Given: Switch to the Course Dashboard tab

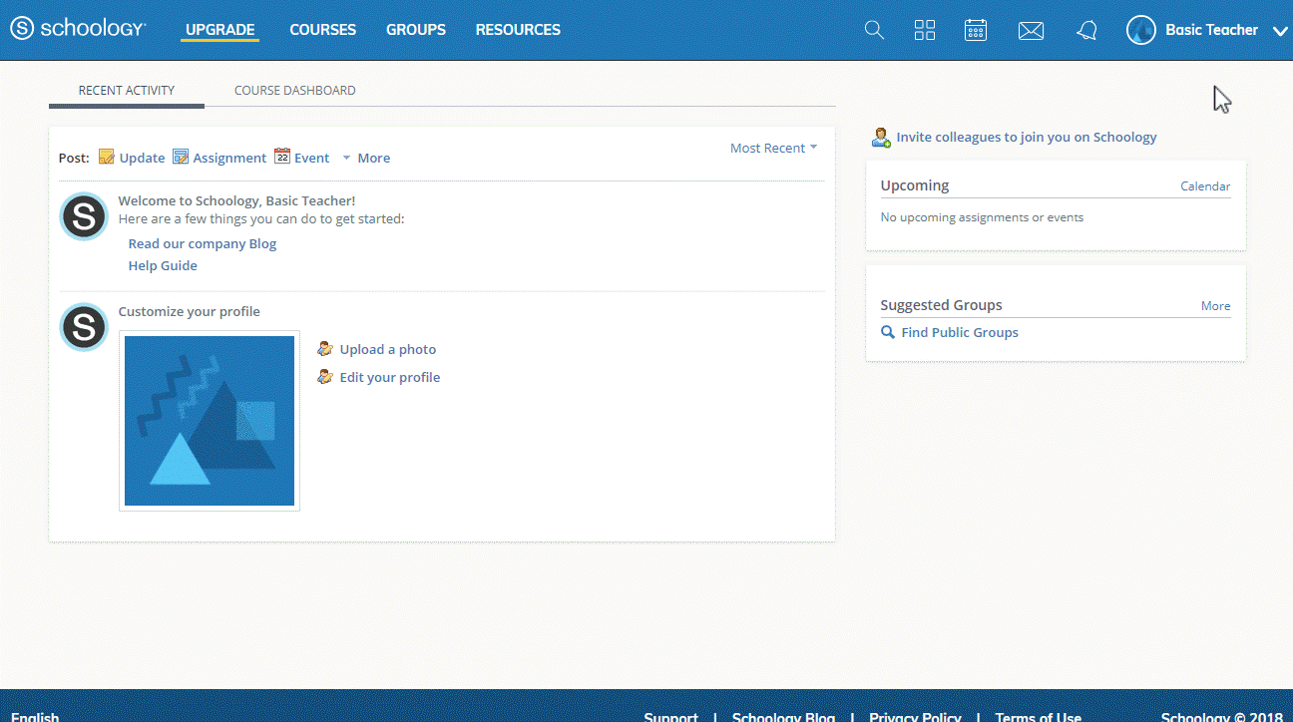Looking at the screenshot, I should 294,90.
